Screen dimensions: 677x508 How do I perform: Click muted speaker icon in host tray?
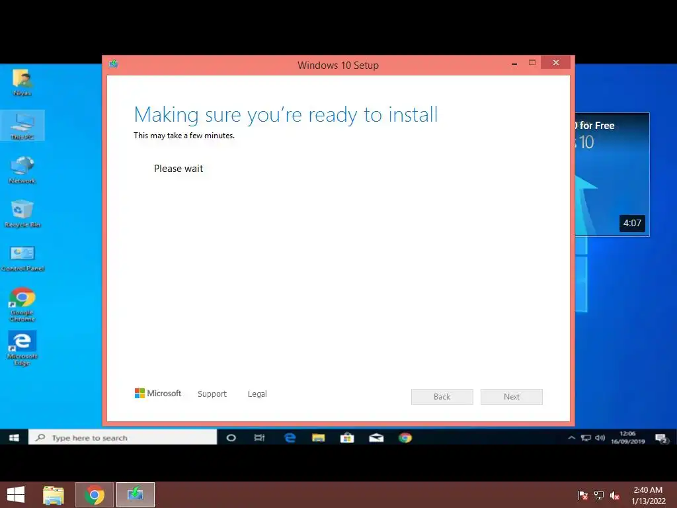(x=615, y=495)
